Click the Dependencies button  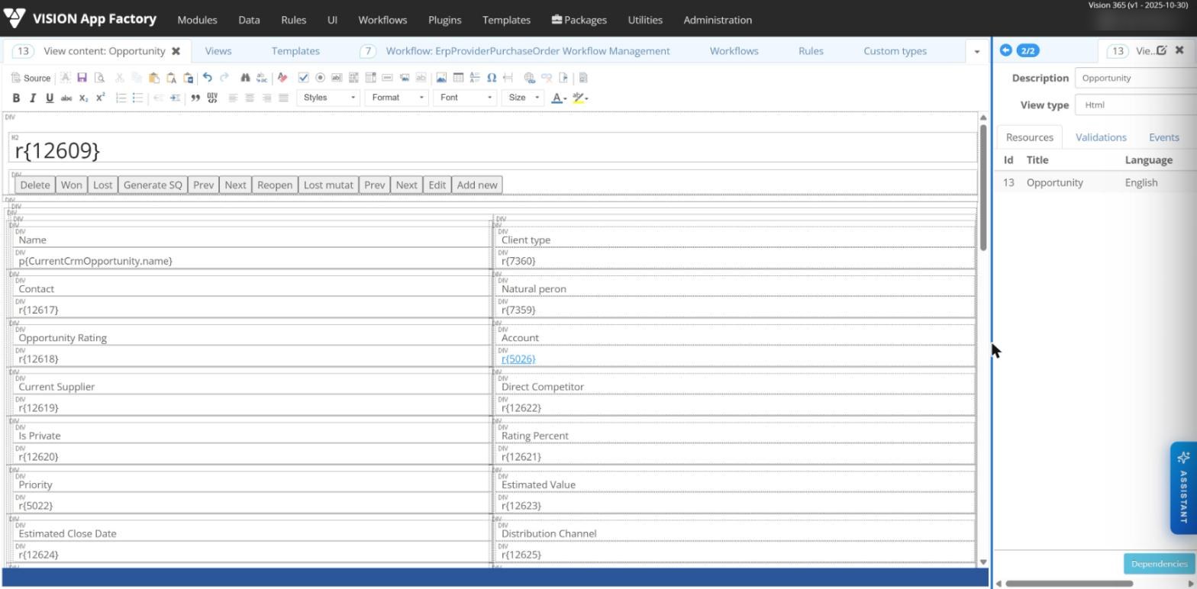tap(1159, 564)
